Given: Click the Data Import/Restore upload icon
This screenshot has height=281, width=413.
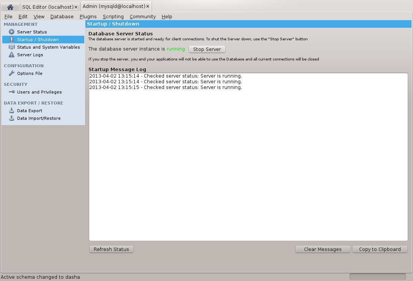Looking at the screenshot, I should [12, 118].
